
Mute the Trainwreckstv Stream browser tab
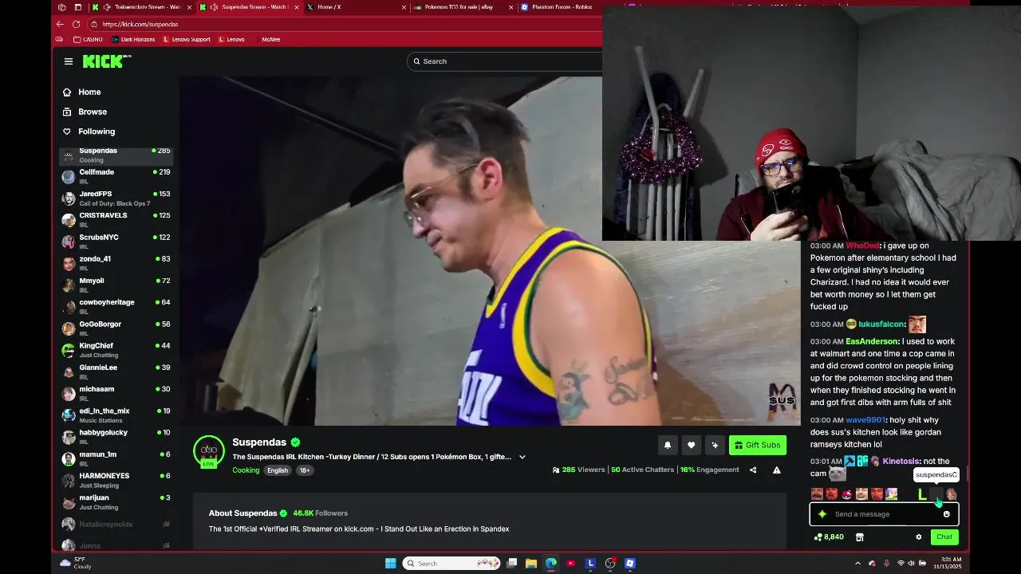coord(106,7)
